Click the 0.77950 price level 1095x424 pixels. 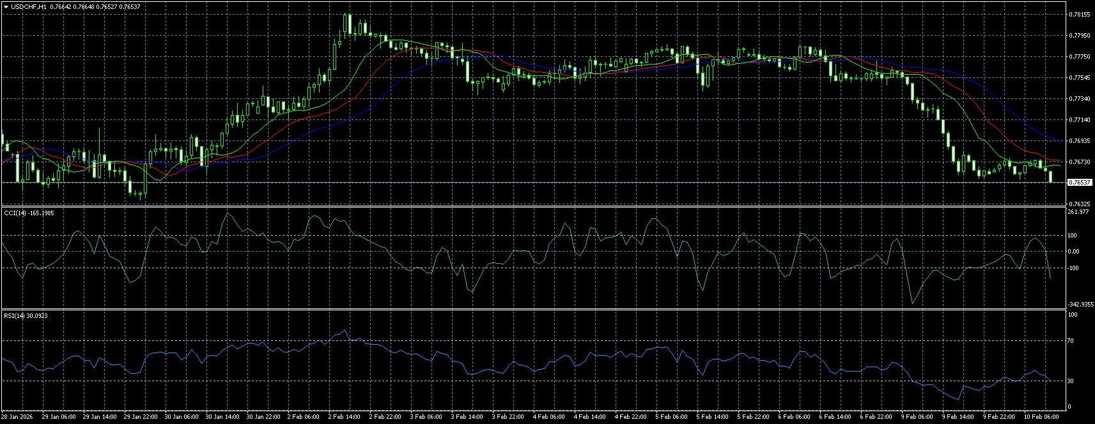point(1079,35)
